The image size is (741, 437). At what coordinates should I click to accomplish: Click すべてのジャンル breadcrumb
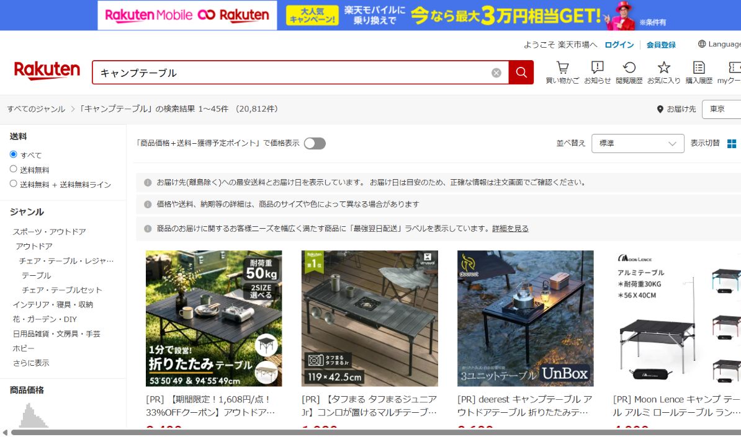coord(37,109)
